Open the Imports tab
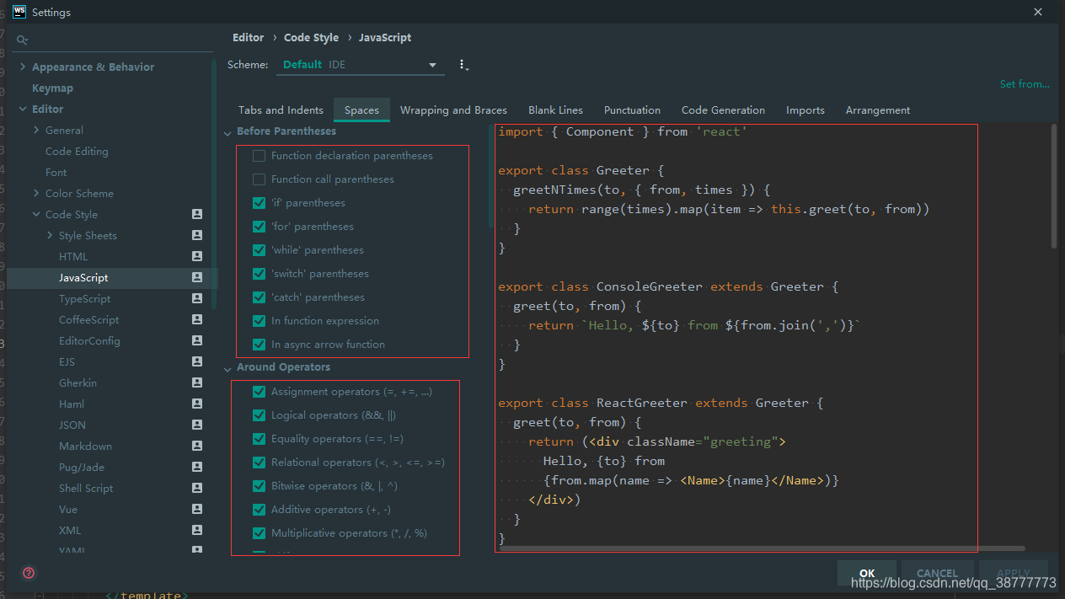Image resolution: width=1065 pixels, height=599 pixels. coord(805,110)
